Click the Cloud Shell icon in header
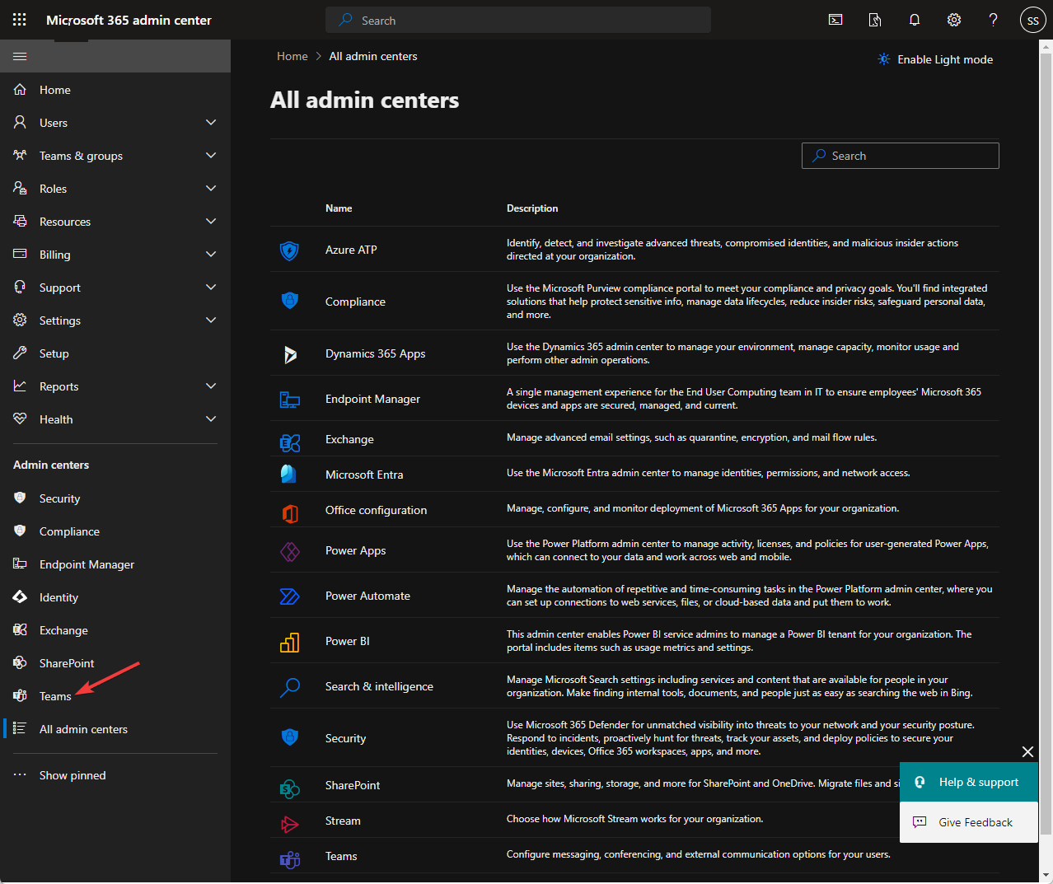 pyautogui.click(x=835, y=20)
